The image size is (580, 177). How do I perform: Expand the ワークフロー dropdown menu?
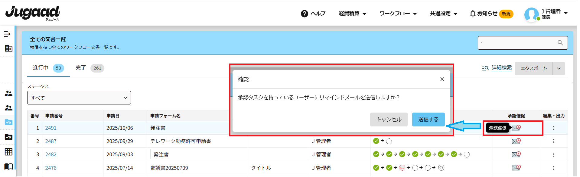(398, 14)
